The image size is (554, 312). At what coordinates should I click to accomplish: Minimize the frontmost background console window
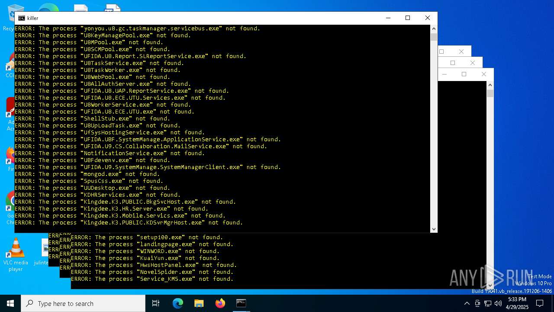[x=444, y=74]
